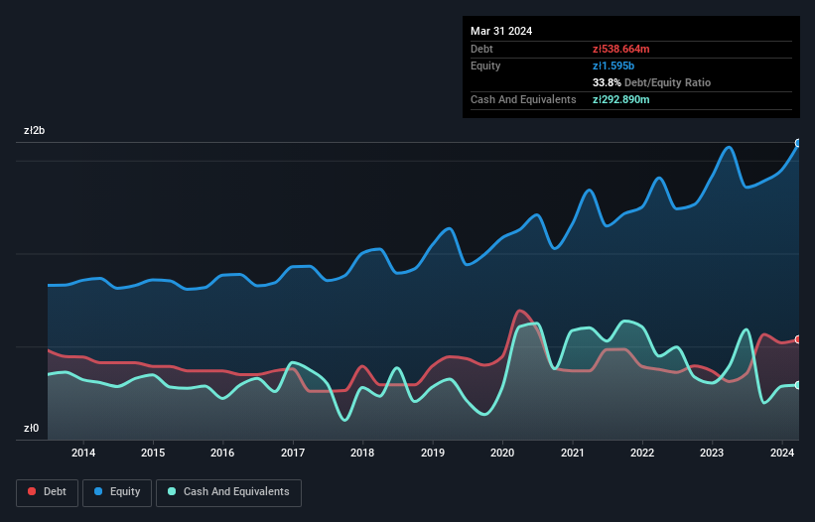Click the 2016 x-axis label
815x522 pixels.
coord(222,453)
